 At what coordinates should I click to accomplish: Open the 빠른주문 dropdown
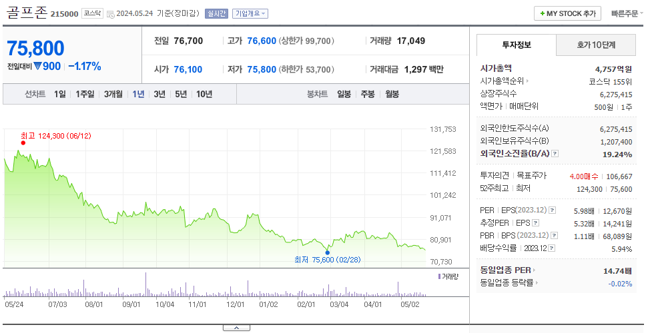coord(627,13)
